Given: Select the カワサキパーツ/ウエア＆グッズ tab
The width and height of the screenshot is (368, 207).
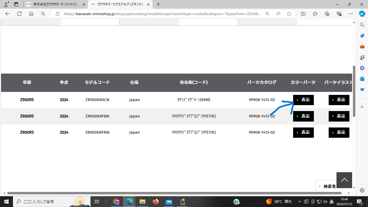Looking at the screenshot, I should point(120,4).
